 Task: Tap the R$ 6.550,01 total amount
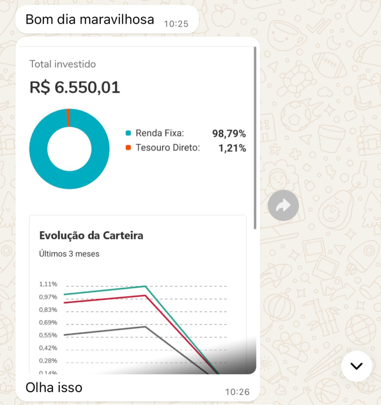[75, 87]
